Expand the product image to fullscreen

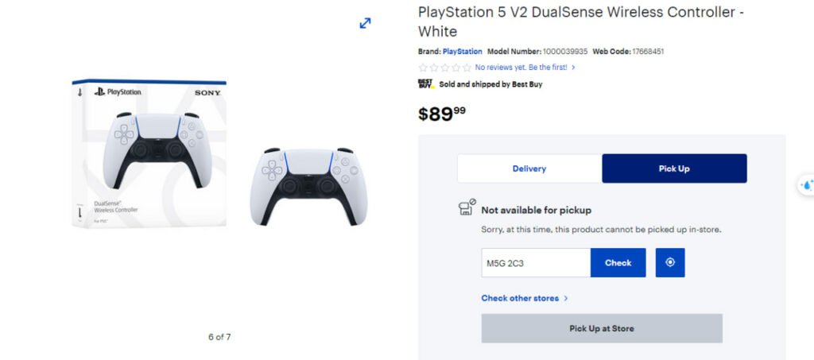365,23
